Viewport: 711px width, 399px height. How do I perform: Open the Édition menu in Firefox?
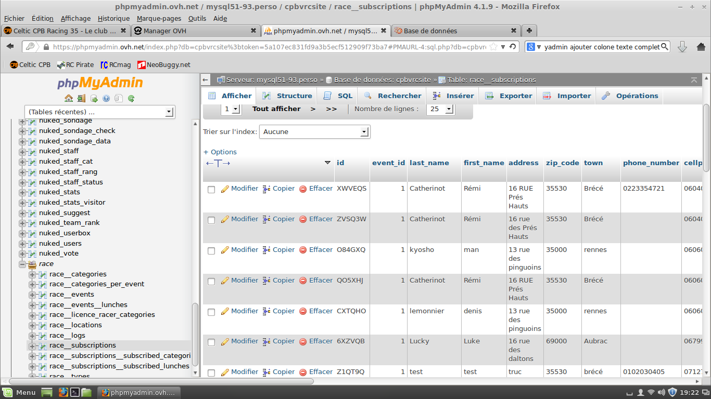click(x=42, y=18)
